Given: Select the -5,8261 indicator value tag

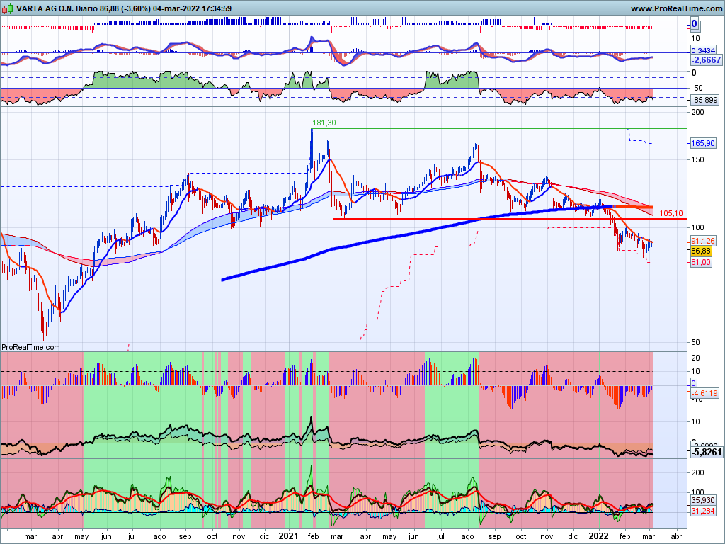Looking at the screenshot, I should click(x=706, y=452).
